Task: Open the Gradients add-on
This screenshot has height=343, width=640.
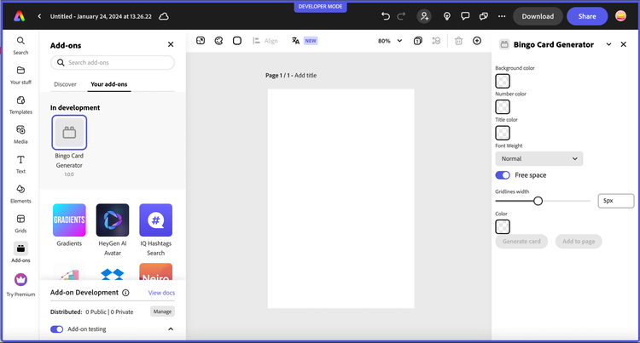Action: coord(69,220)
